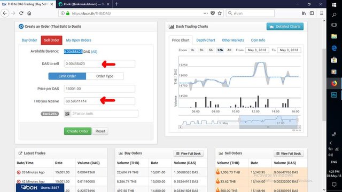Show the Price Chart tab

181,41
